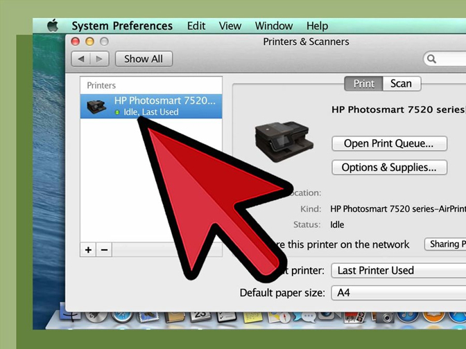
Task: Add a printer with the plus button
Action: (88, 250)
